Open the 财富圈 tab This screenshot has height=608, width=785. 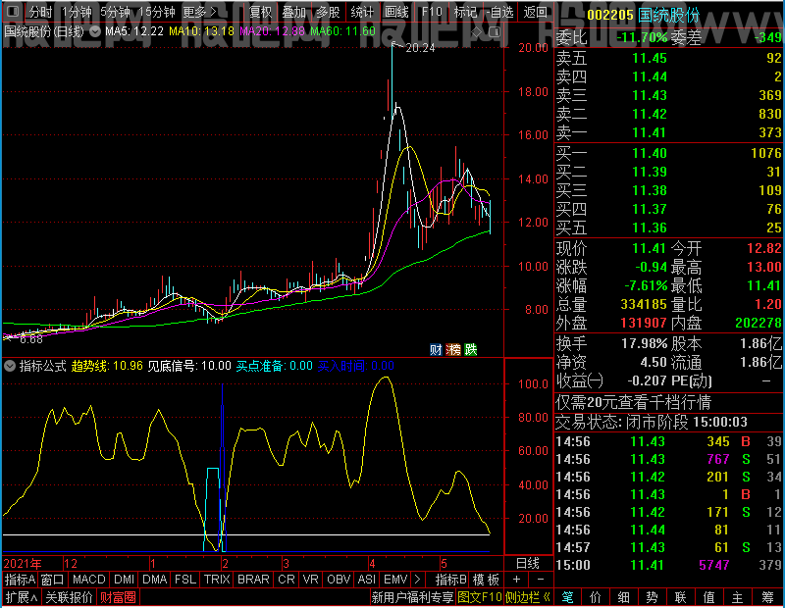[118, 597]
